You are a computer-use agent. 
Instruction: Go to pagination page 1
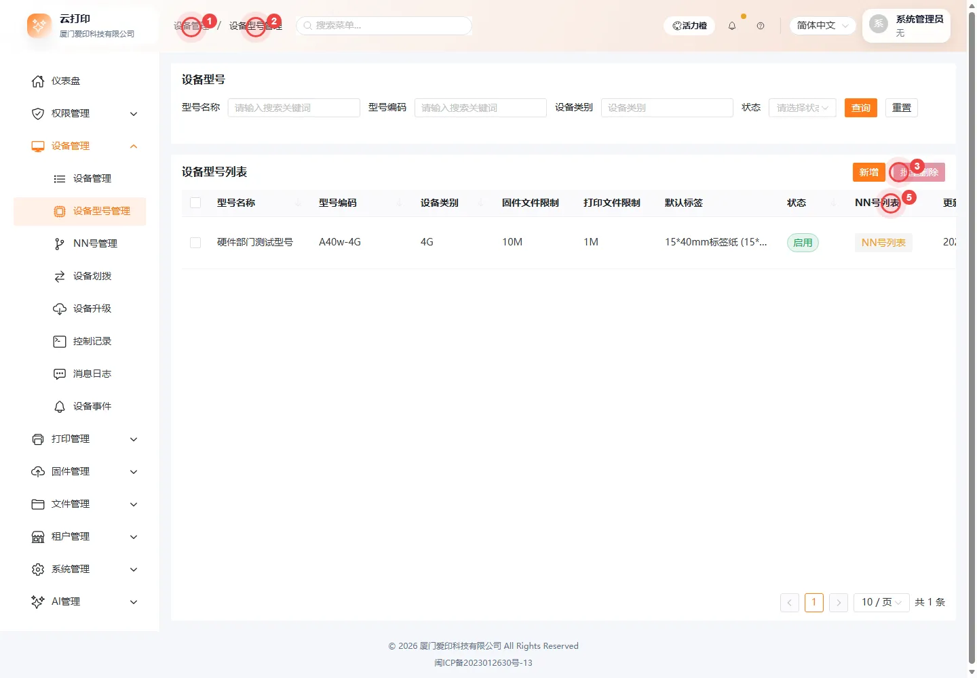(x=814, y=602)
